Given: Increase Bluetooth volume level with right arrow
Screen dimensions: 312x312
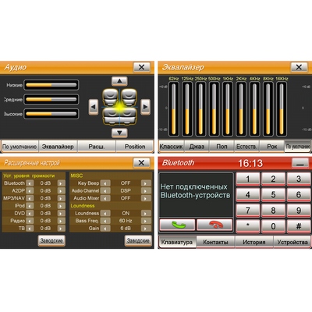Looking at the screenshot, I should (x=61, y=183).
